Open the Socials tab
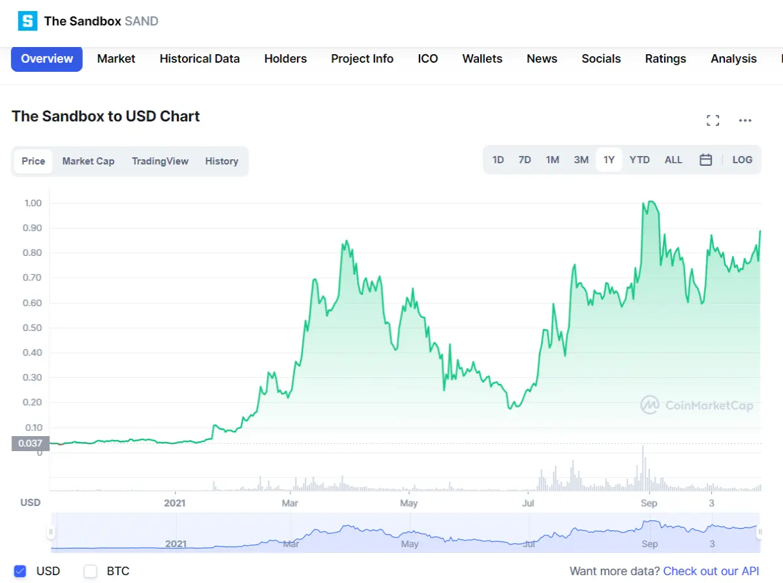The height and width of the screenshot is (583, 783). [601, 59]
